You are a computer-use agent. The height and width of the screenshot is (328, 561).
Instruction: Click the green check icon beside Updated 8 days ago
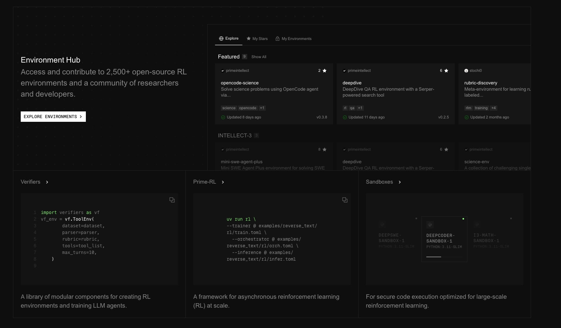click(223, 117)
